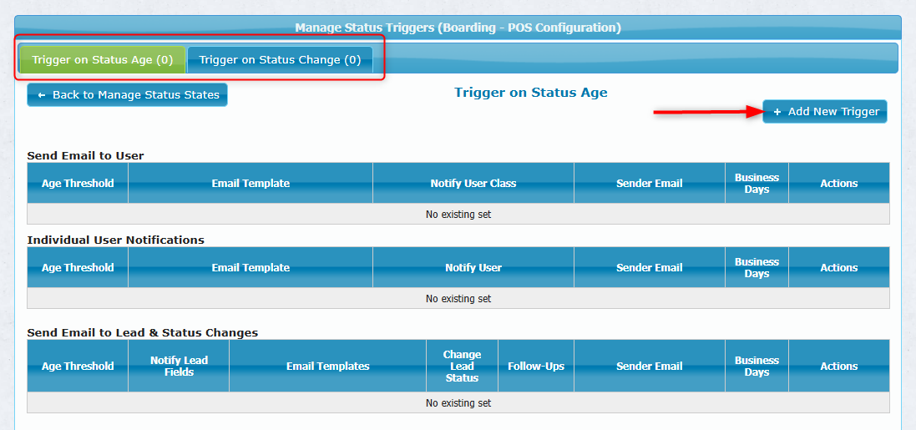
Task: Click the left arrow icon on the Back button
Action: tap(42, 95)
